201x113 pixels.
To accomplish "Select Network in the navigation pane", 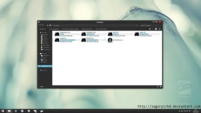I will tap(43, 70).
